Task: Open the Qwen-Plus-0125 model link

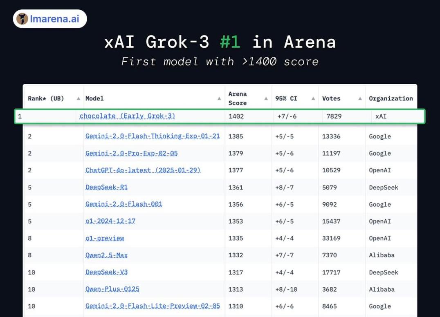Action: pyautogui.click(x=112, y=289)
